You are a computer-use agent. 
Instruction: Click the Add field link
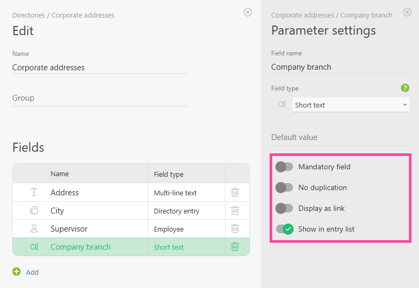pyautogui.click(x=32, y=272)
